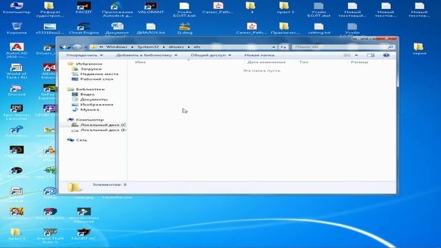Image resolution: width=441 pixels, height=248 pixels.
Task: Go back using the Explorer Back arrow
Action: point(65,47)
